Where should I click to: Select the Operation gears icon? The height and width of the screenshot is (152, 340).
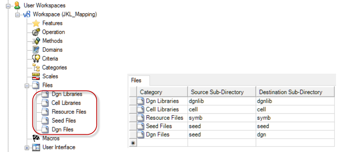pos(36,32)
